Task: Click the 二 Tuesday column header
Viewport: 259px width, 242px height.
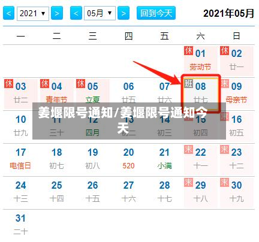Action: 57,36
